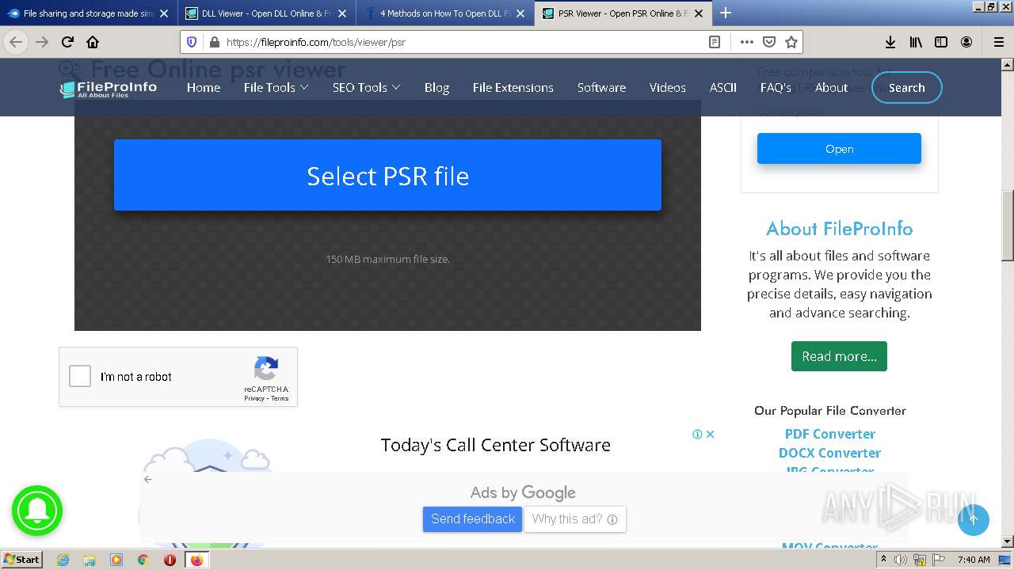Open the ASCII menu item
The image size is (1014, 570).
(723, 88)
